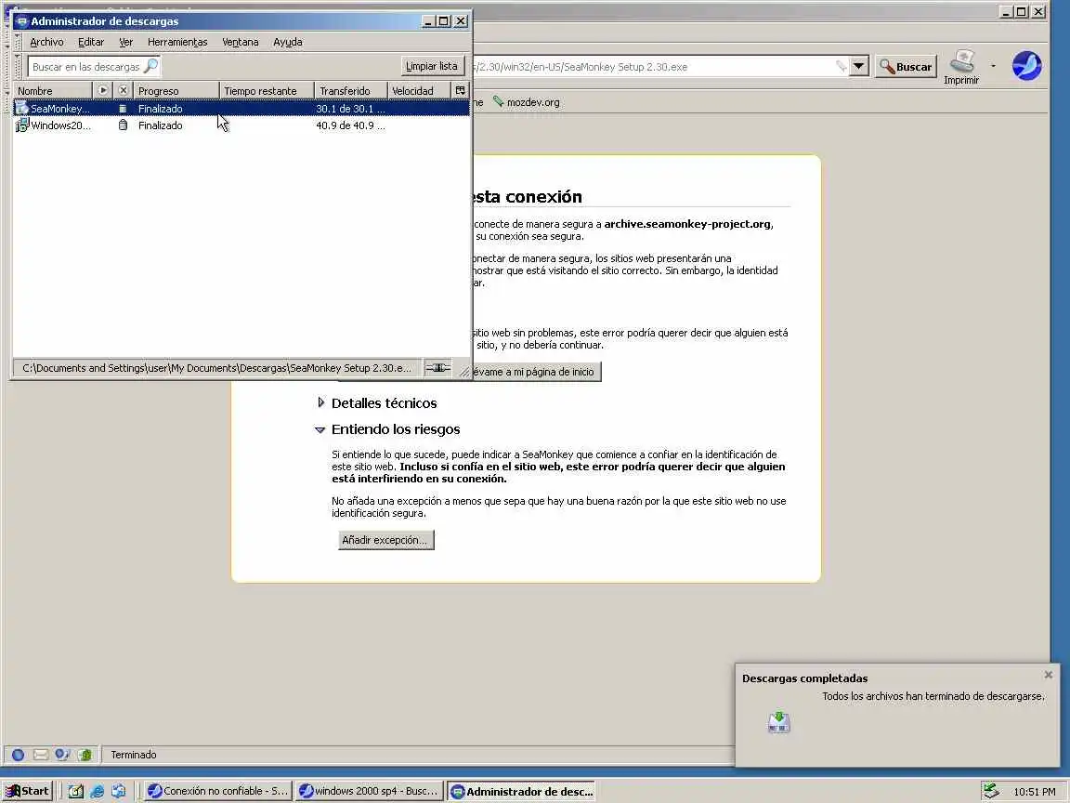Click Finalizado status of the SeaMonkey row
The image size is (1070, 803).
(161, 109)
